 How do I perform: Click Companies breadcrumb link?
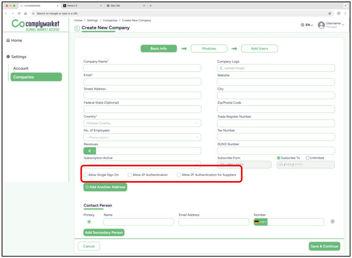(110, 20)
